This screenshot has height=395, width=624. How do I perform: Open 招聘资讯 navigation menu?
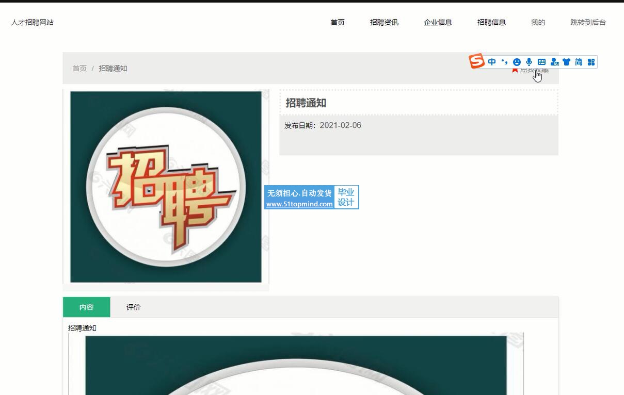tap(384, 22)
